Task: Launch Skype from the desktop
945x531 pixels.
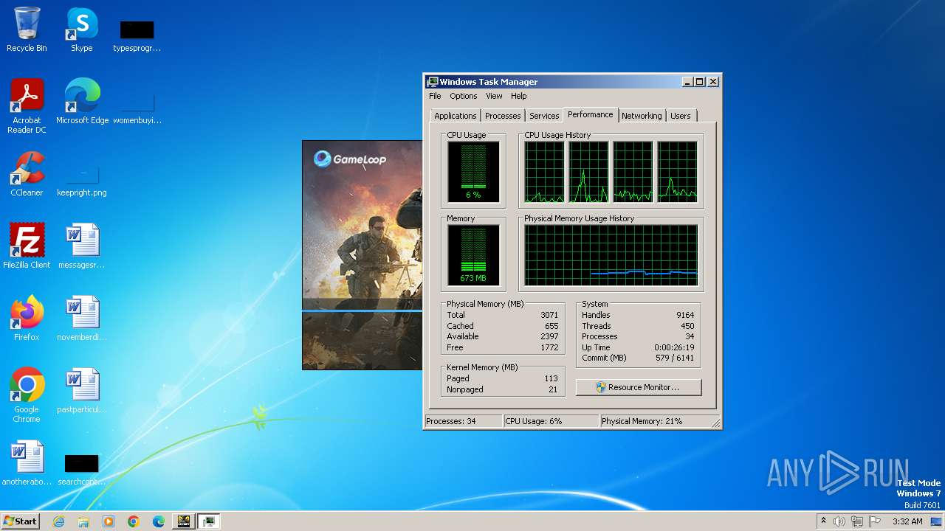Action: [x=82, y=29]
